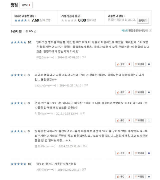Dislike dadsdq's review with 비공감 thumbs-down

(139, 92)
